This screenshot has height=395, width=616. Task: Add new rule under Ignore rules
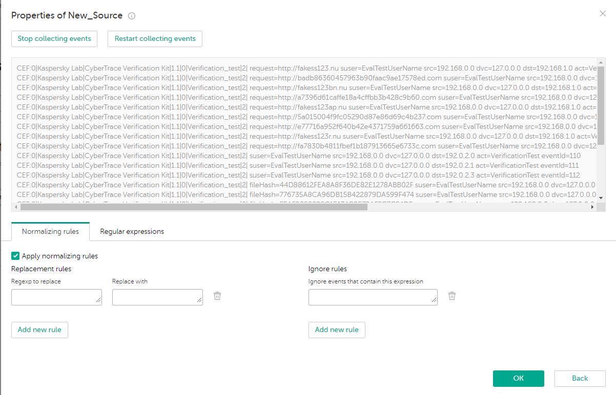(x=337, y=330)
